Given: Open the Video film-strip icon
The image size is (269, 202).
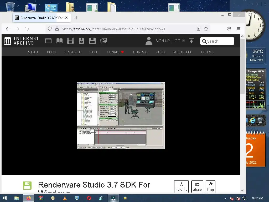Looking at the screenshot, I should [x=70, y=41].
